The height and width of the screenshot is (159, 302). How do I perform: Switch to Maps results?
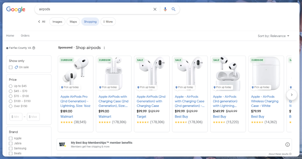[73, 22]
